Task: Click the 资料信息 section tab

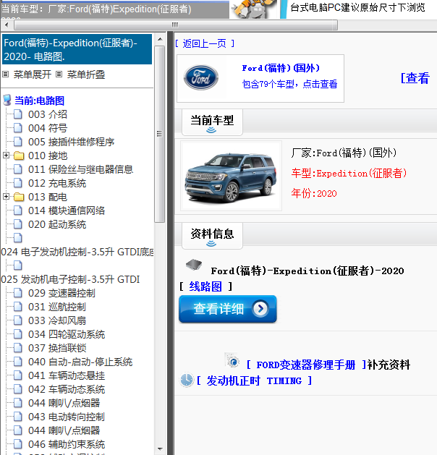Action: coord(212,236)
